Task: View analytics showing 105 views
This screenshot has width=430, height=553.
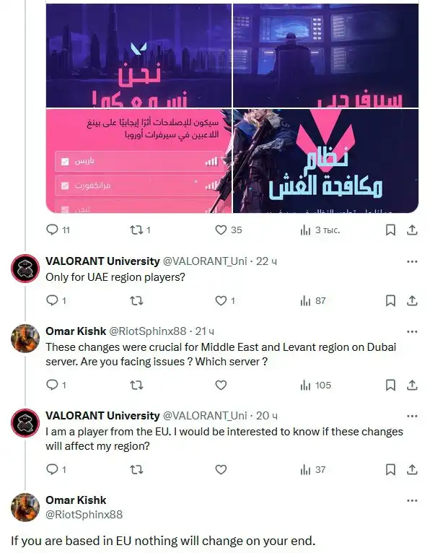Action: coord(316,385)
